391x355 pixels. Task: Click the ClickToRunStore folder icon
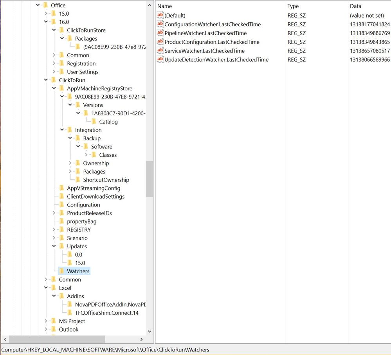(x=61, y=30)
